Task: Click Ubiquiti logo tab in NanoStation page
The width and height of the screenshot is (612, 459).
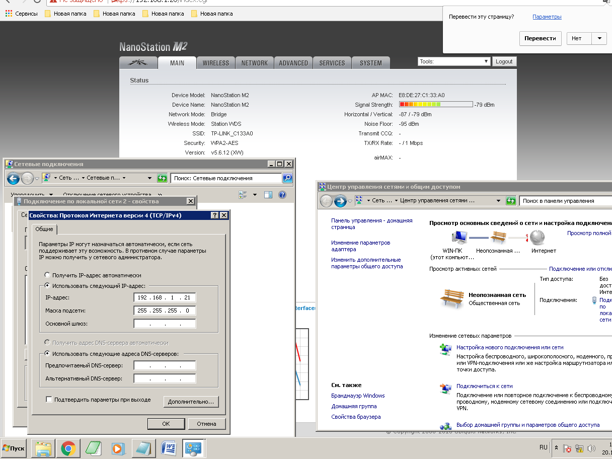Action: click(138, 63)
